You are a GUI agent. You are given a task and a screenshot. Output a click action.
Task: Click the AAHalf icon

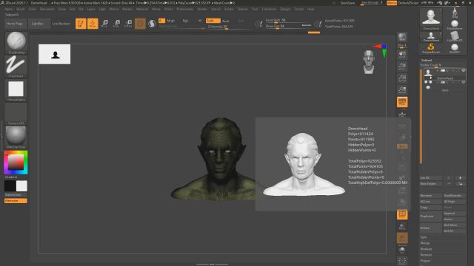402,90
